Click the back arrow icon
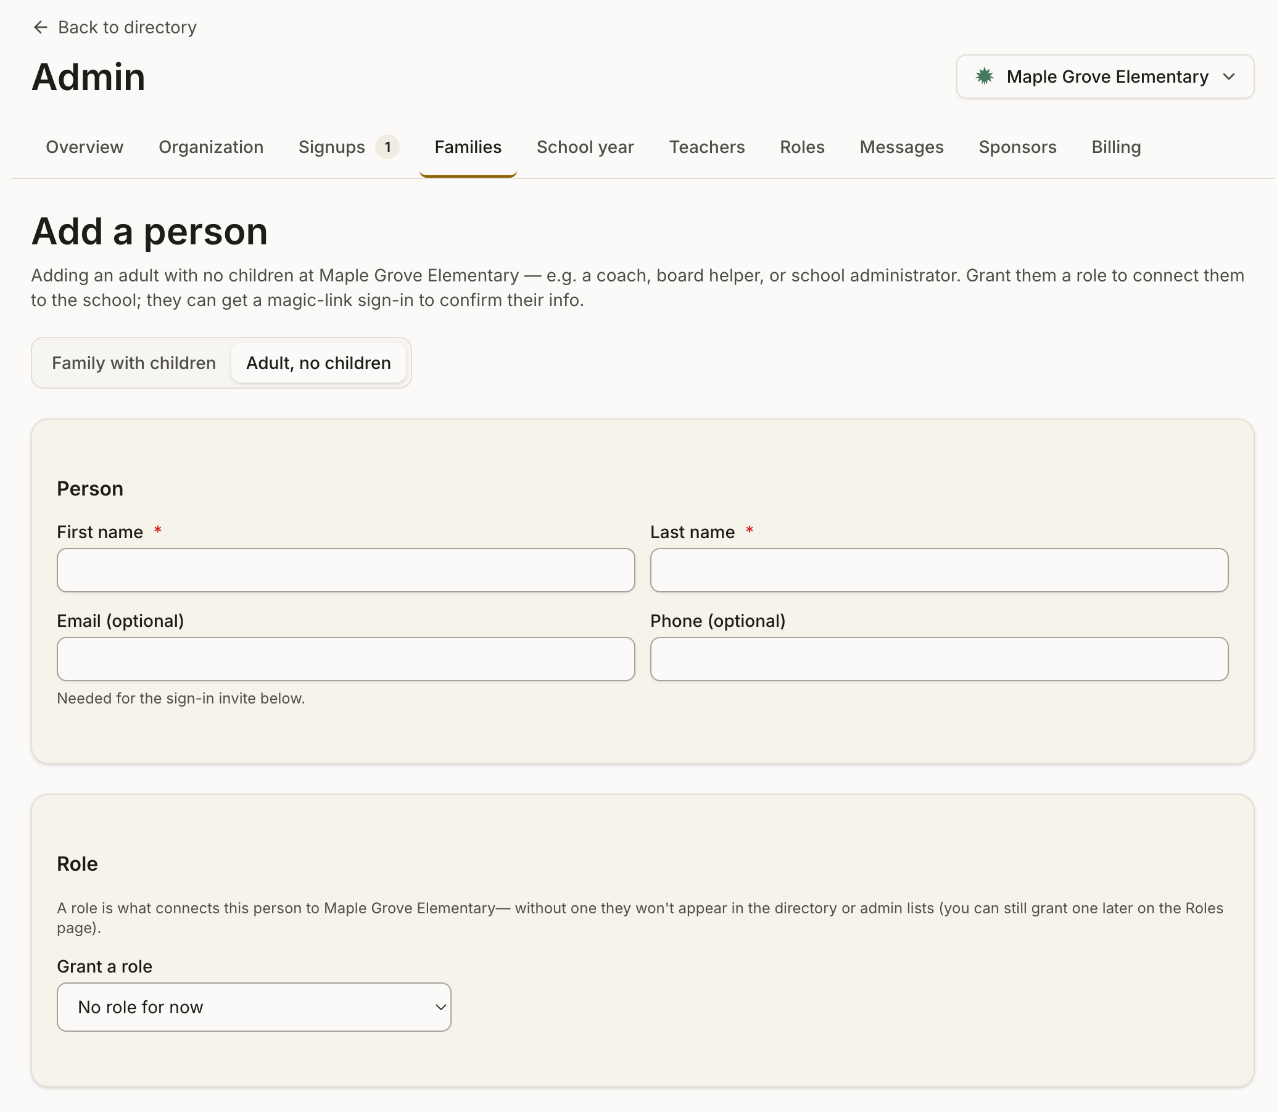 tap(40, 27)
